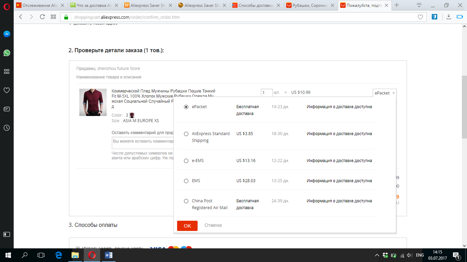Image resolution: width=467 pixels, height=262 pixels.
Task: Open ePacket delivery info link
Action: click(339, 107)
